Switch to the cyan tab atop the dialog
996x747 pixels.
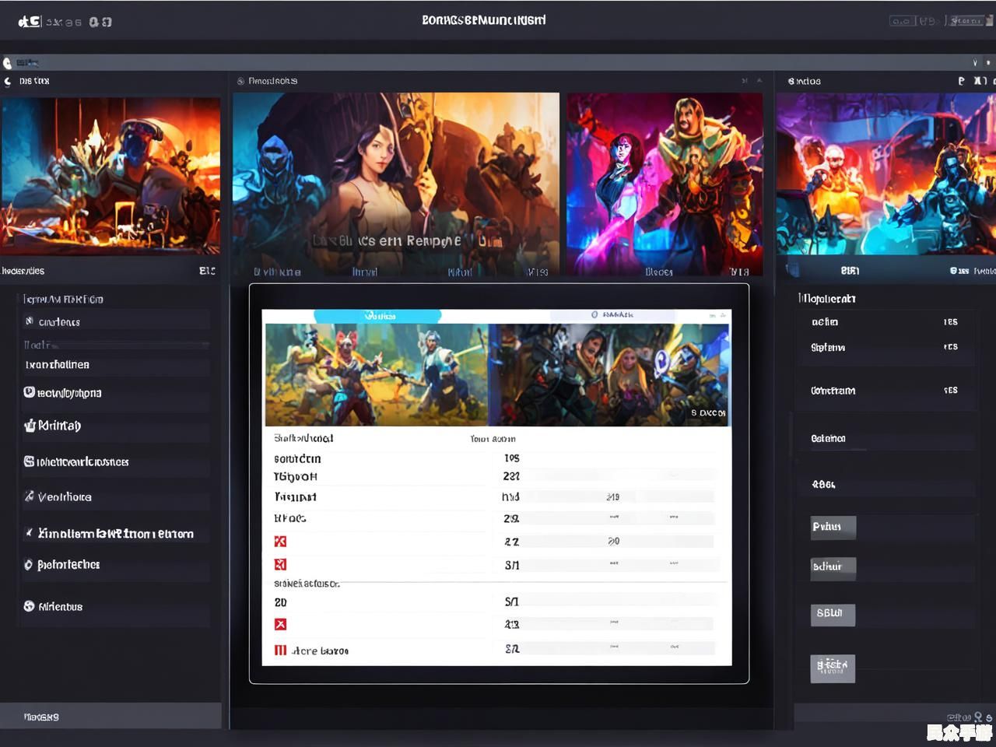coord(377,315)
